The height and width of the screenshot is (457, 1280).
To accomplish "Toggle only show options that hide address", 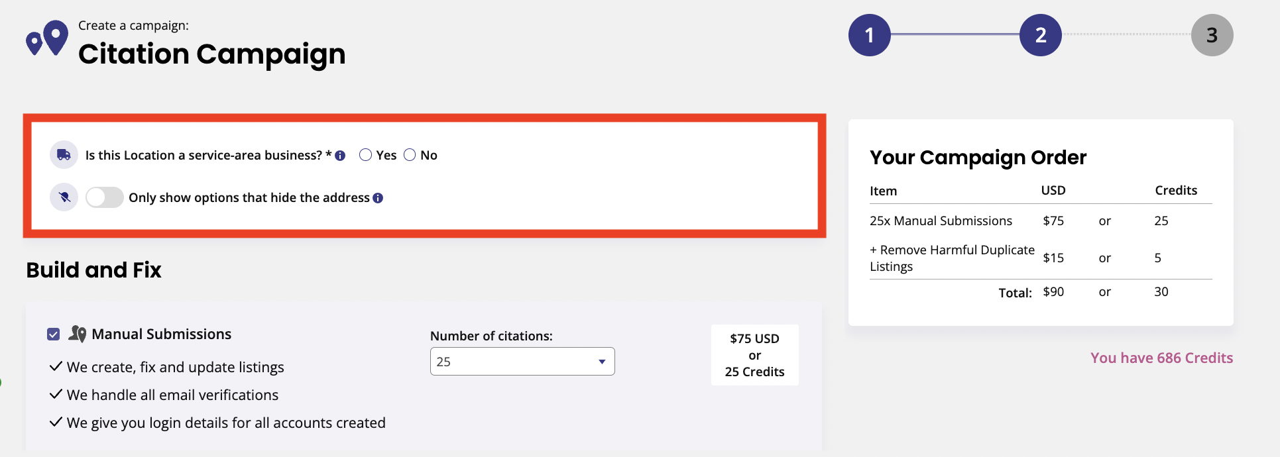I will click(x=105, y=197).
